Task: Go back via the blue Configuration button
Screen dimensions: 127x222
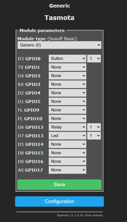Action: coord(59,201)
